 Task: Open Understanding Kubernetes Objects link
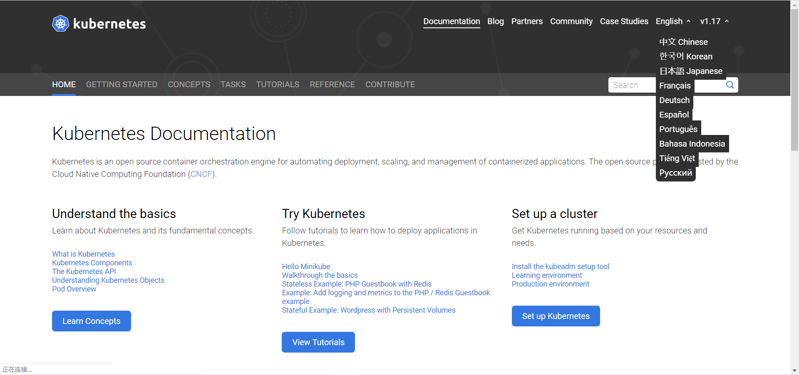[x=108, y=280]
